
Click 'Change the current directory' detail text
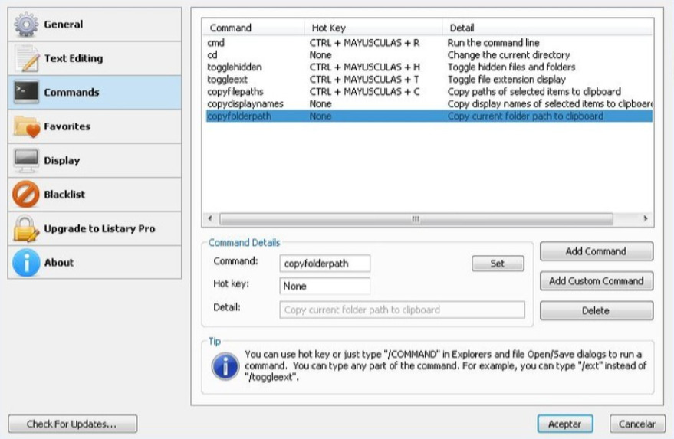click(x=509, y=55)
